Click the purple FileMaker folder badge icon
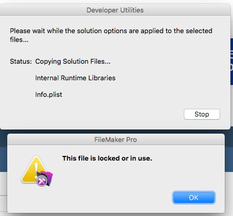 click(x=47, y=177)
